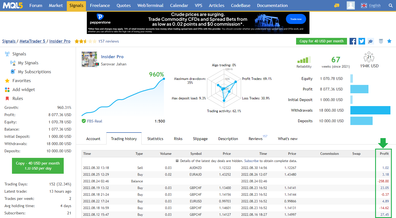Open Sarowar Jahan's profile photo
This screenshot has height=218, width=396.
click(89, 59)
